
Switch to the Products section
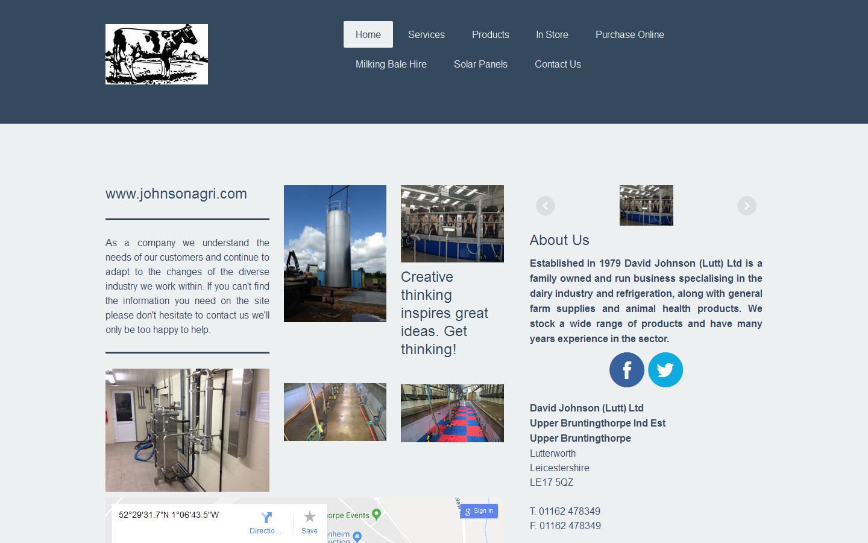tap(490, 34)
